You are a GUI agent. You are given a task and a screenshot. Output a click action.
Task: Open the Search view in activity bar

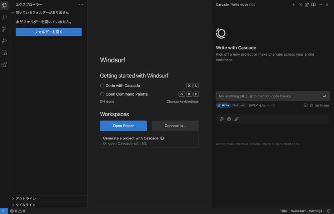coord(4,17)
